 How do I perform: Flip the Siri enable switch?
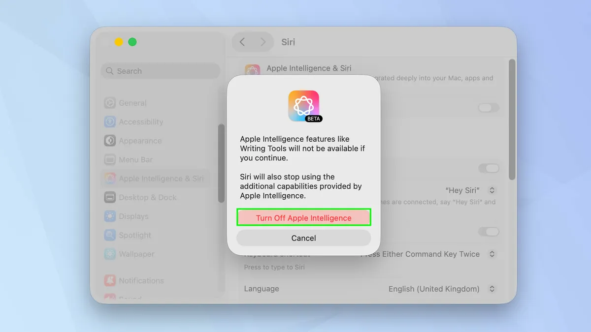coord(489,168)
